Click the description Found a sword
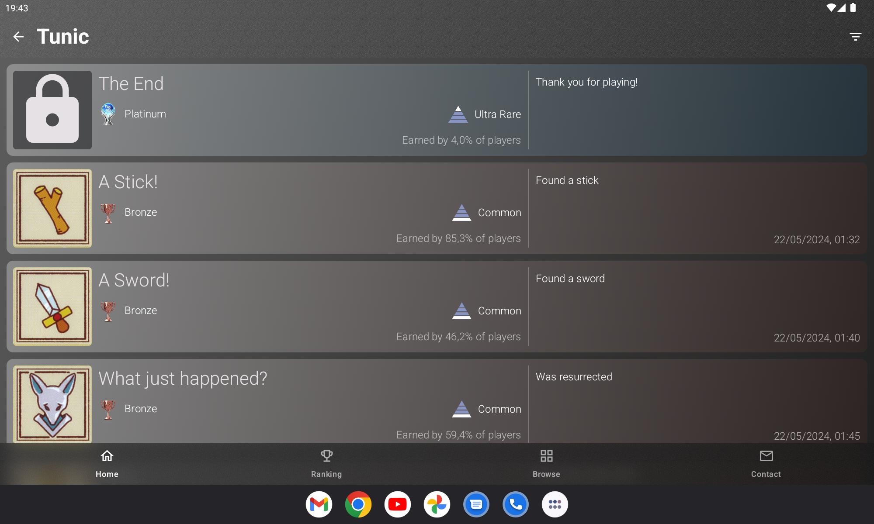Image resolution: width=874 pixels, height=524 pixels. click(570, 279)
